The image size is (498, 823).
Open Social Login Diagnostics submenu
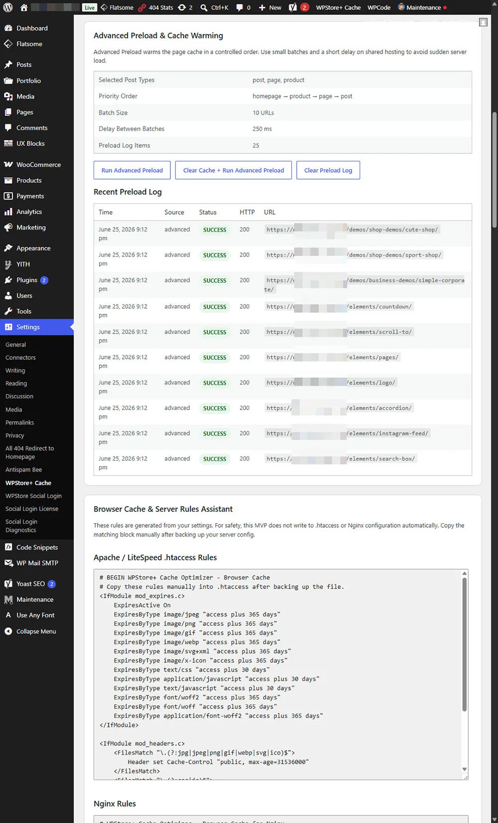point(21,526)
